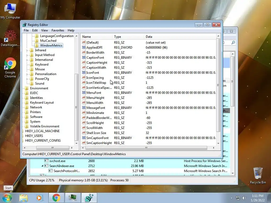Select the (Default) string value icon
The width and height of the screenshot is (271, 203).
[84, 42]
